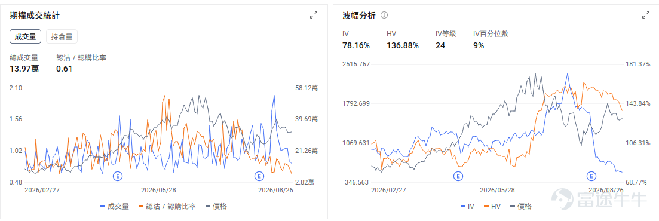
Task: Toggle the 認沽 / 認購比率 legend series
Action: click(x=167, y=206)
